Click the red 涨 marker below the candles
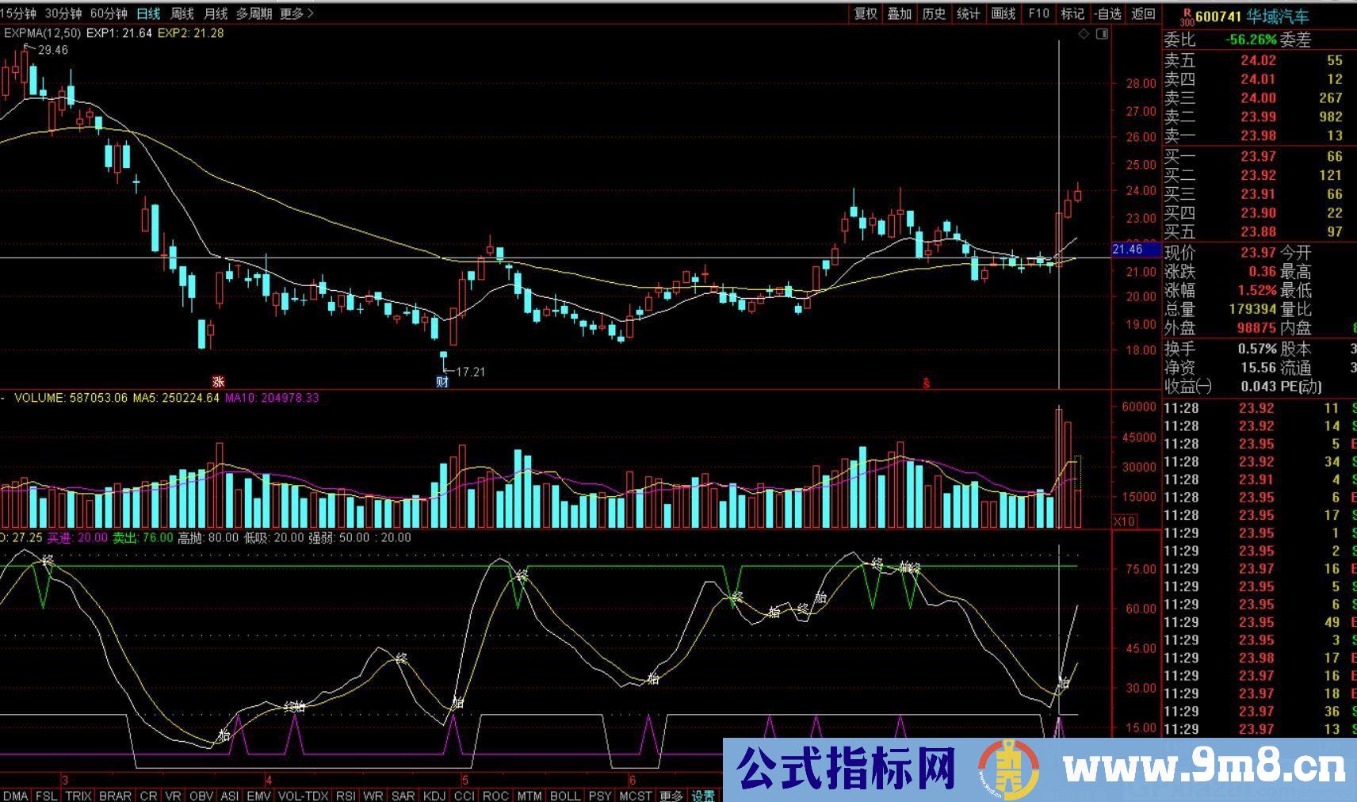 [218, 382]
